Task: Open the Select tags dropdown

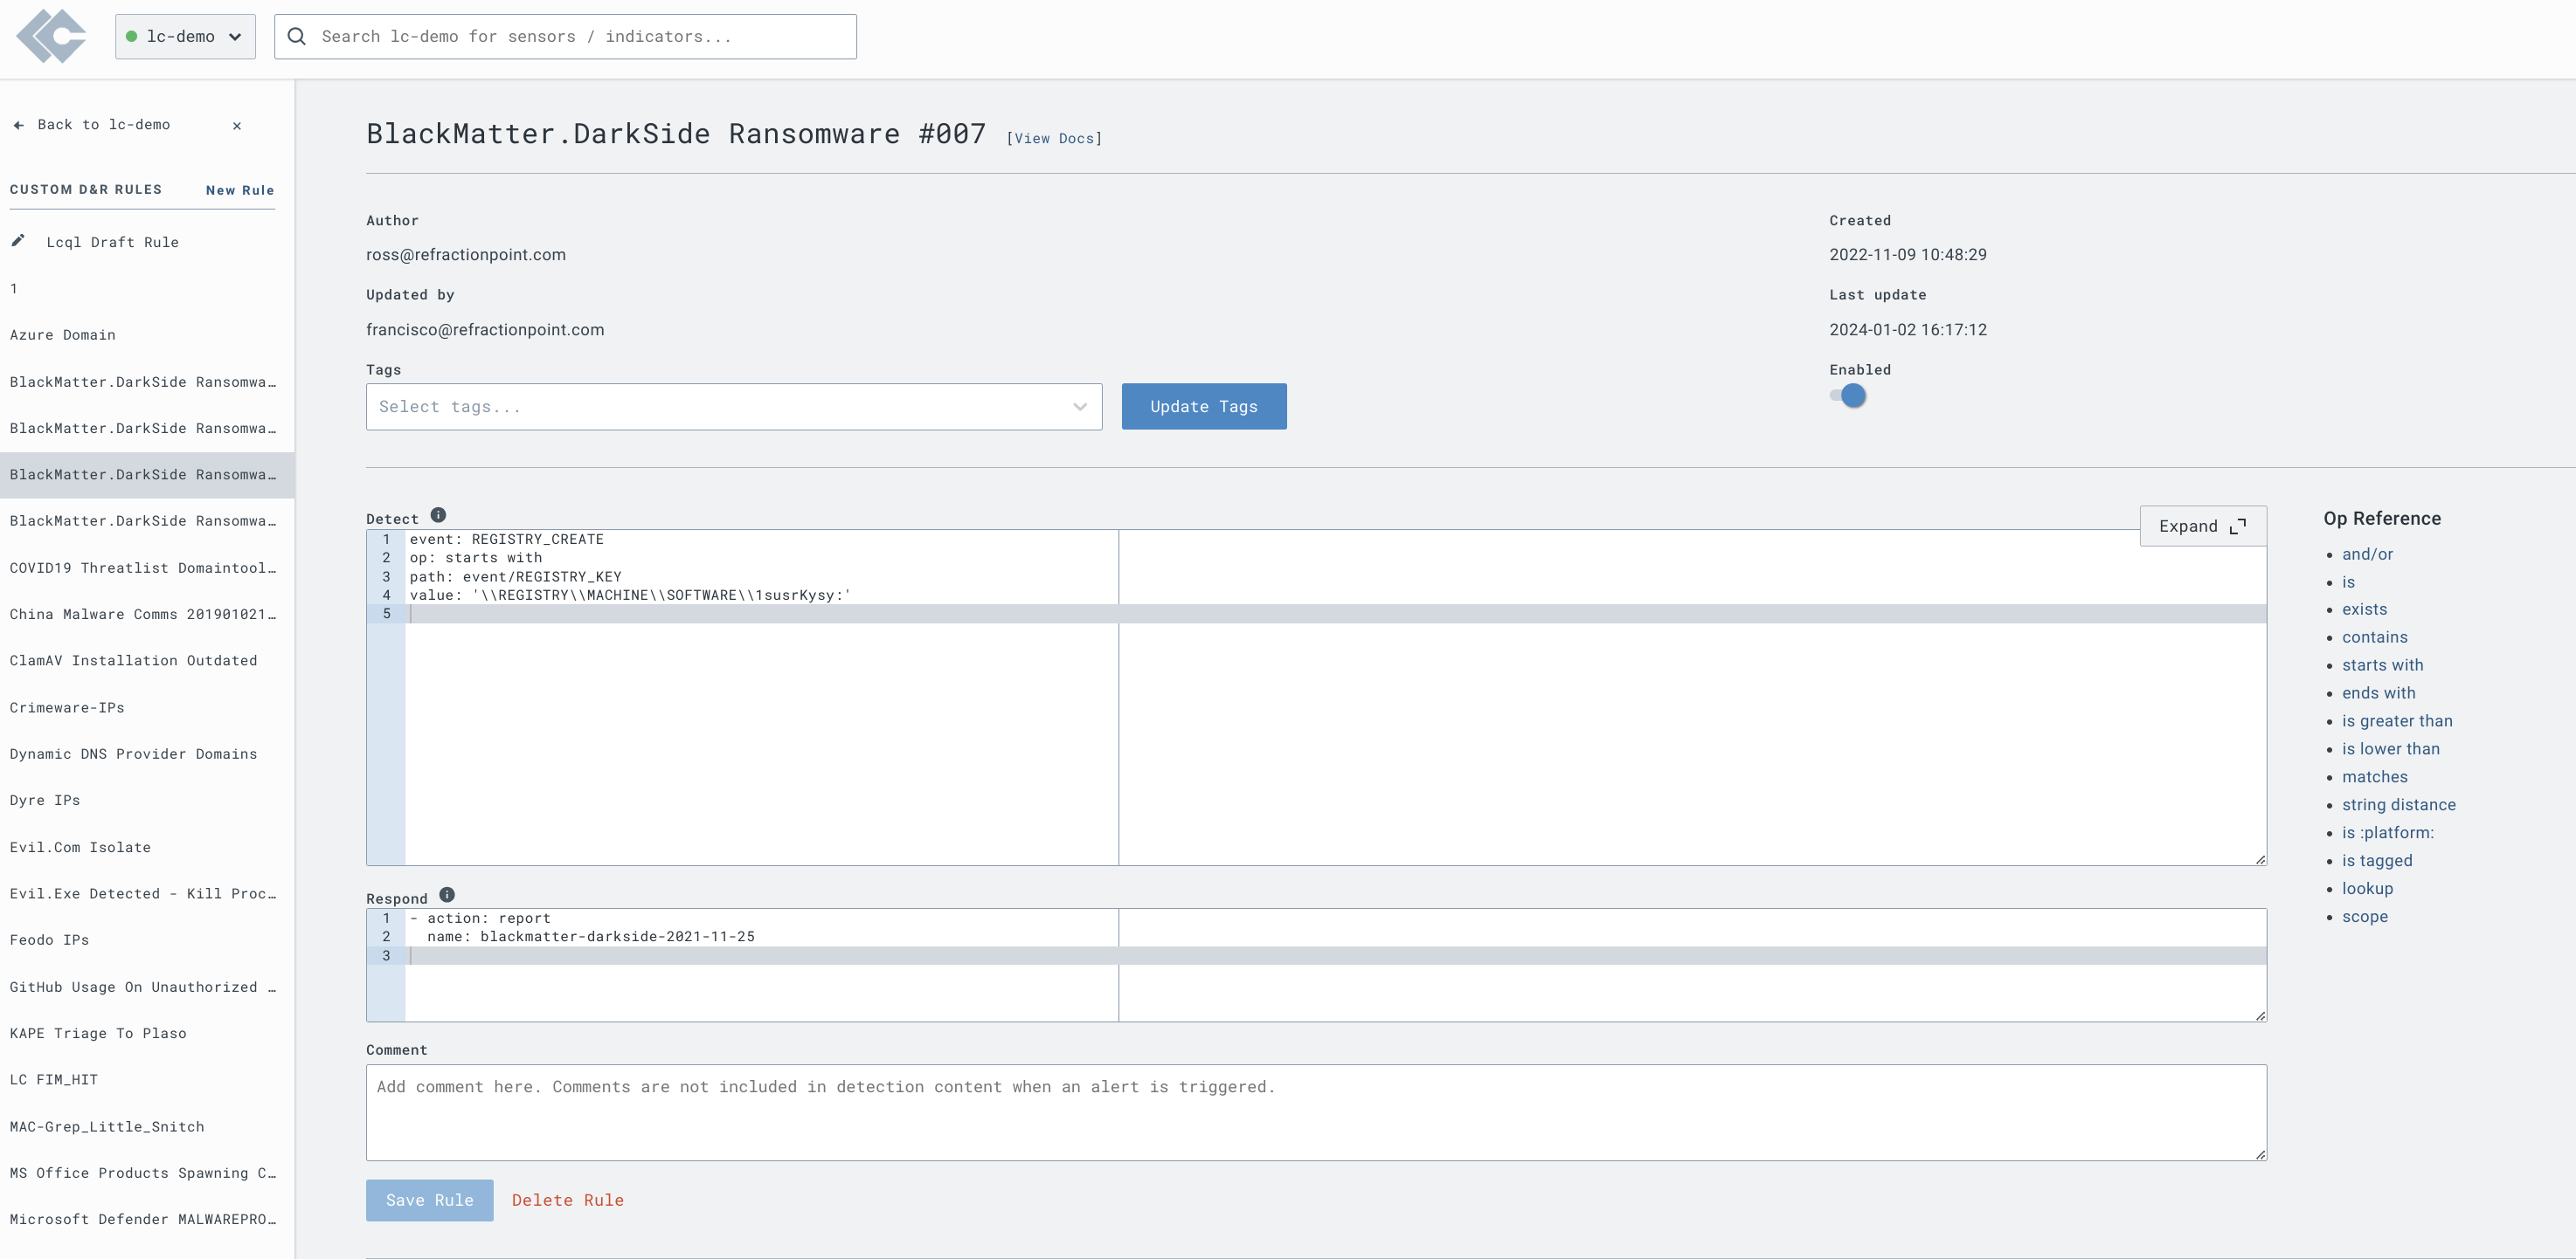Action: [x=720, y=407]
